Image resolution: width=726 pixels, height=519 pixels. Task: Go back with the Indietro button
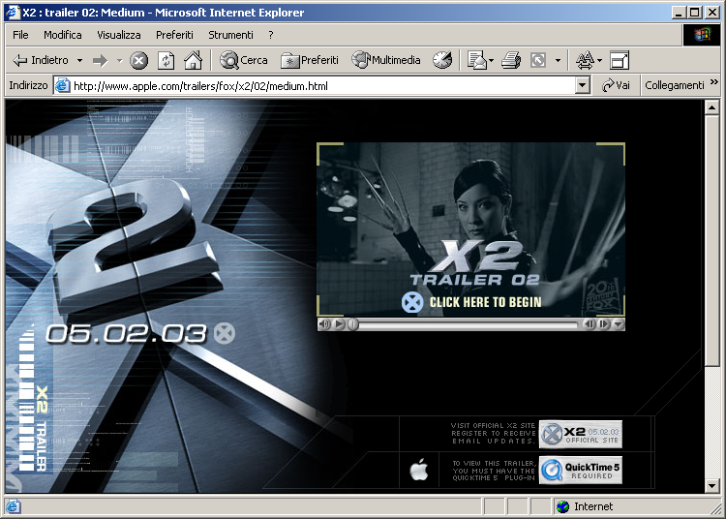[x=41, y=60]
